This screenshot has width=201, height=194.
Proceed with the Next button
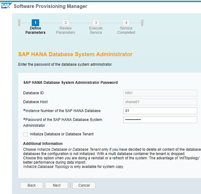tap(56, 185)
